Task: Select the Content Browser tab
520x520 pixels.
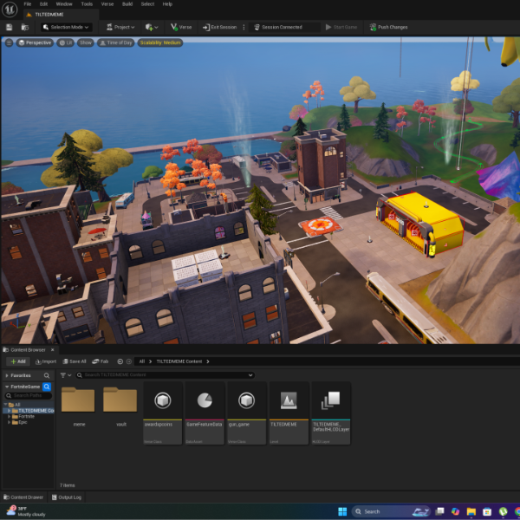Action: pos(28,350)
